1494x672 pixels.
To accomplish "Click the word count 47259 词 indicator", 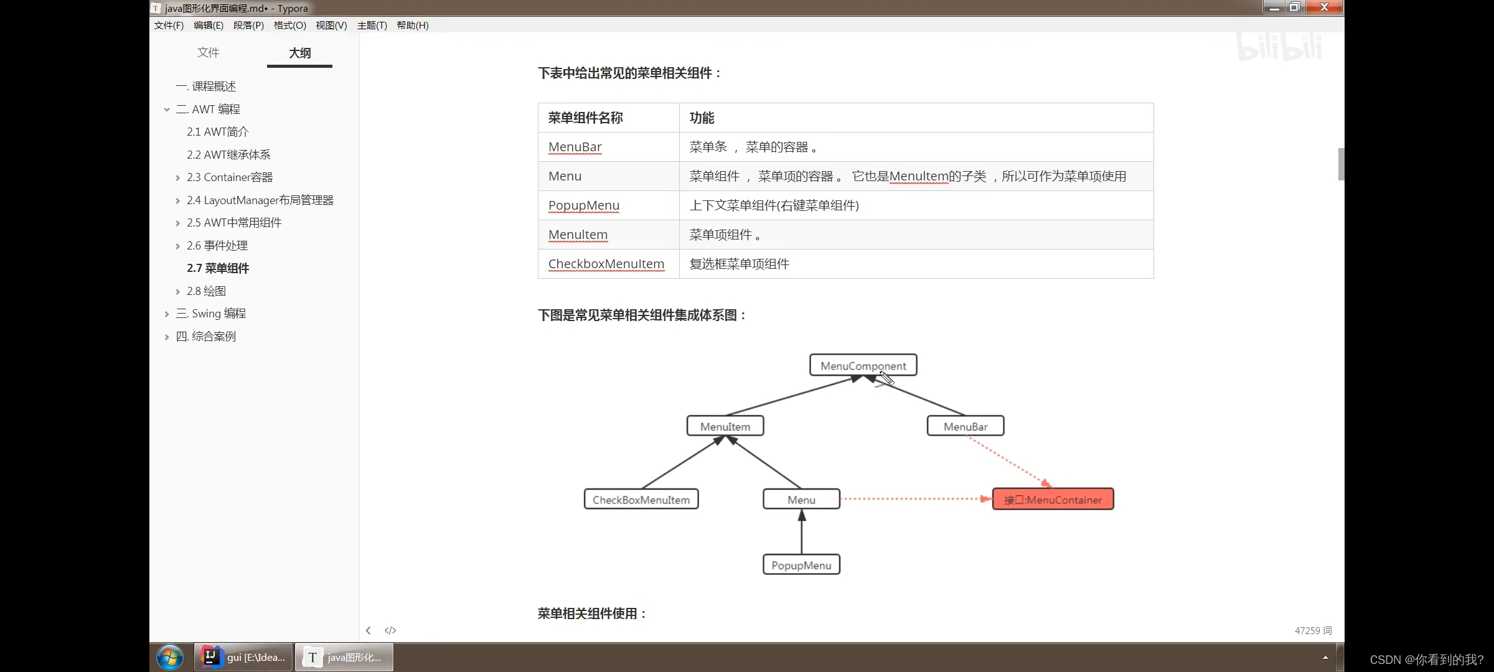I will [x=1313, y=630].
